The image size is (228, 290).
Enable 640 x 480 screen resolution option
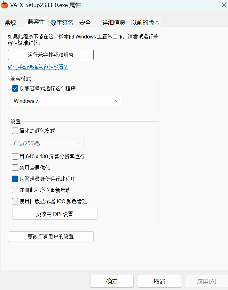[15, 156]
